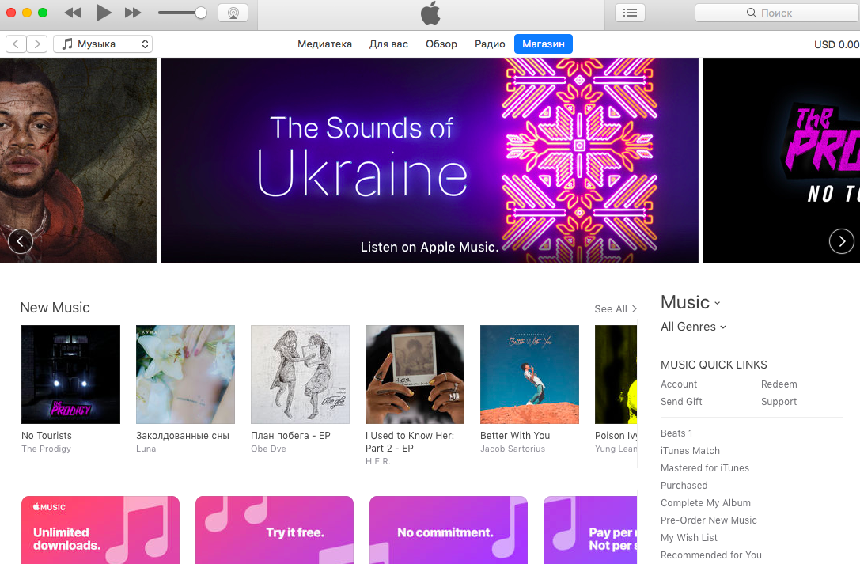Expand the Music category dropdown
The height and width of the screenshot is (564, 860).
[691, 302]
